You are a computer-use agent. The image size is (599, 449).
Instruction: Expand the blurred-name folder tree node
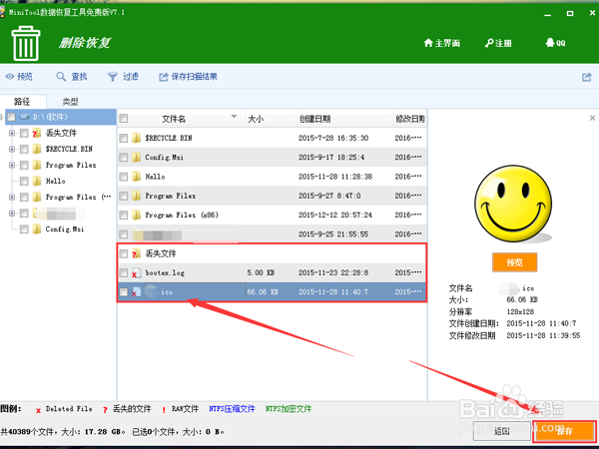(12, 214)
